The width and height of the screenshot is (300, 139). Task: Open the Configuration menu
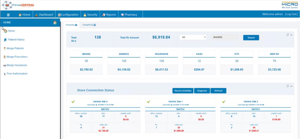click(68, 15)
